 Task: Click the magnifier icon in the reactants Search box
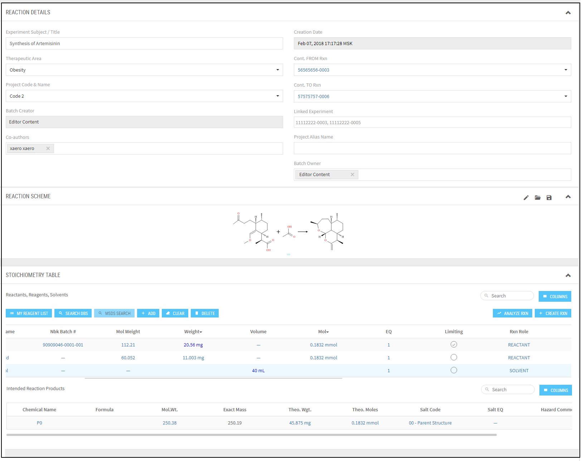click(x=486, y=296)
